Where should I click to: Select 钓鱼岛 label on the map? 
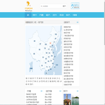(x=57, y=65)
